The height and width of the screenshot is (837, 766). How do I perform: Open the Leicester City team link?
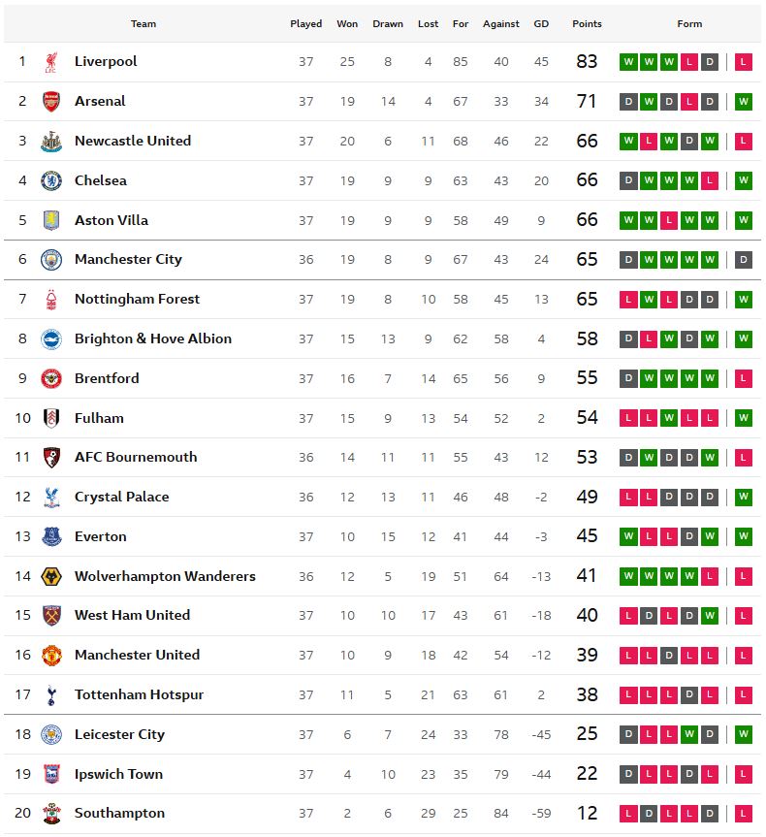pyautogui.click(x=119, y=734)
